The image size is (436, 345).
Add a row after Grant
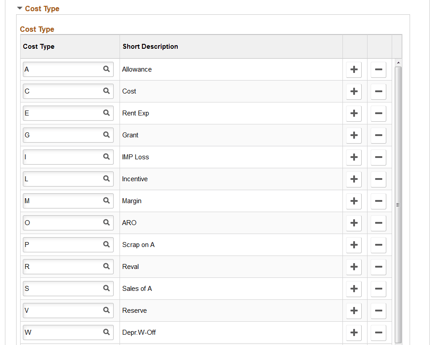[354, 135]
